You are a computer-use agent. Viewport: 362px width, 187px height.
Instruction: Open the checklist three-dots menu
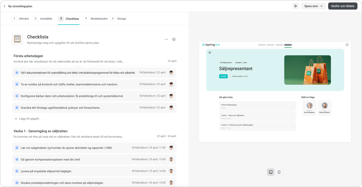166,39
